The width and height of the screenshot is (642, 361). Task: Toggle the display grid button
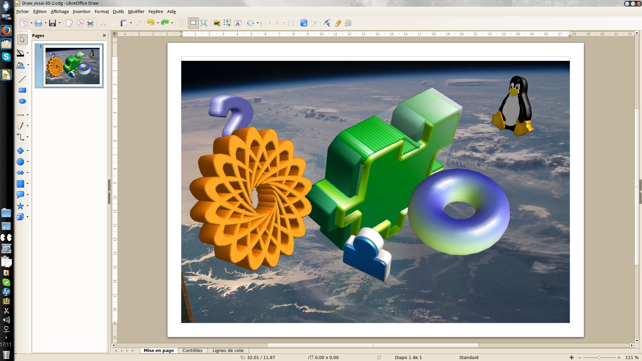click(x=182, y=23)
